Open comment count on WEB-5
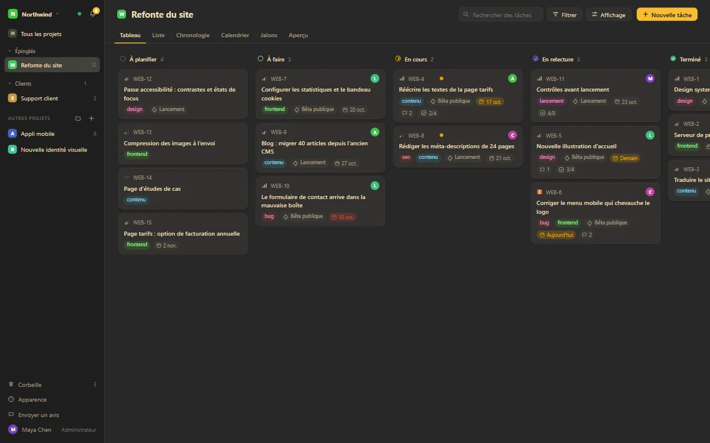The image size is (710, 443). 544,170
